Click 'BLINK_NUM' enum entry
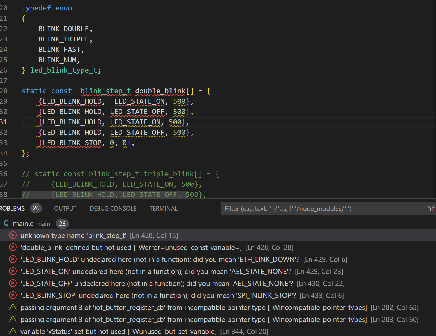Screen dimensions: 436x336 click(x=57, y=60)
